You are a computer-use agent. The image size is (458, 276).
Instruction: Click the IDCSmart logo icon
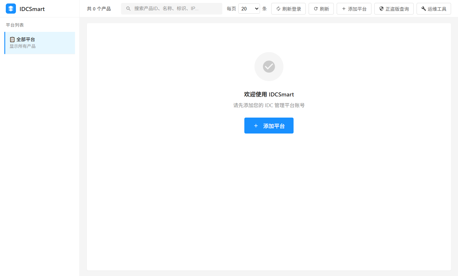(x=11, y=9)
